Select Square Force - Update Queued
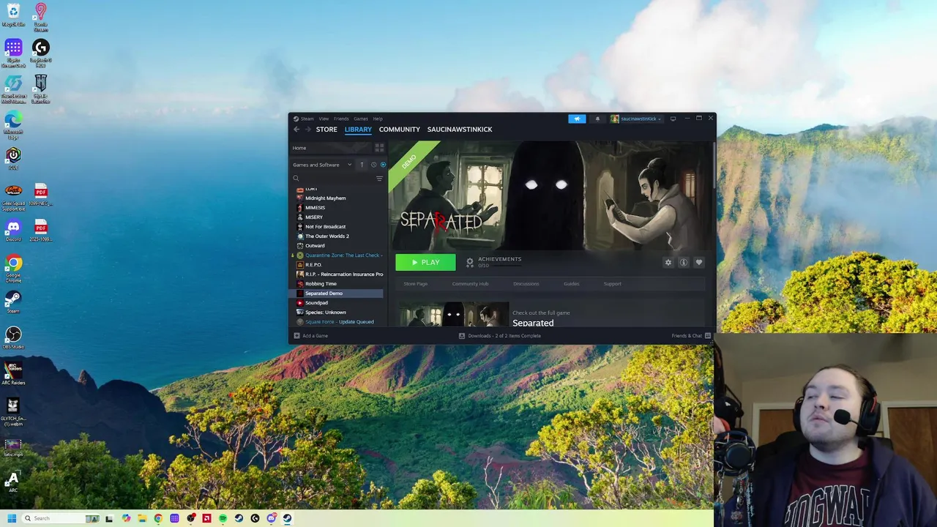 tap(337, 322)
